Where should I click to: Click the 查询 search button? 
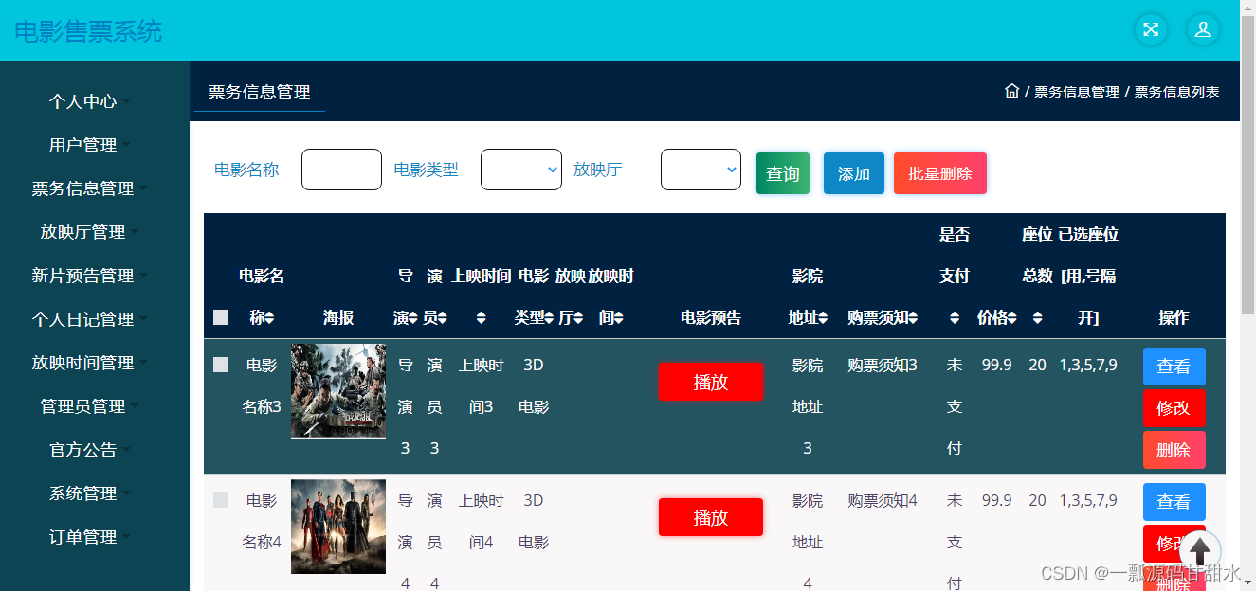[783, 173]
